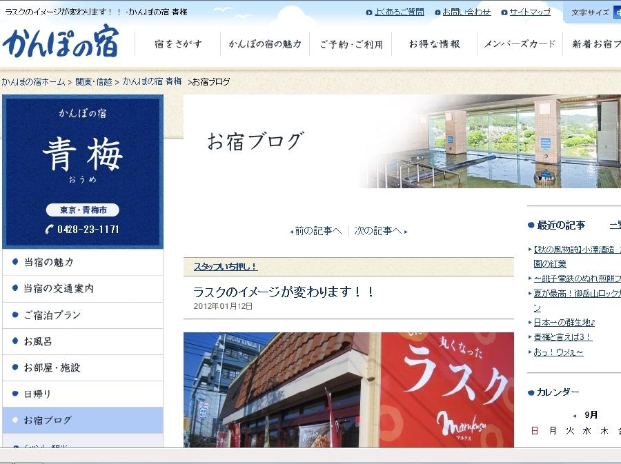Click the 東京・青梅市 badge

tap(82, 210)
